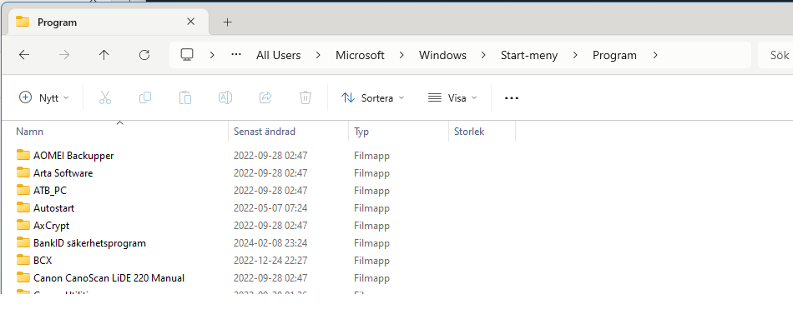Expand chevron after Start-meny in breadcrumb
793x334 pixels.
575,56
